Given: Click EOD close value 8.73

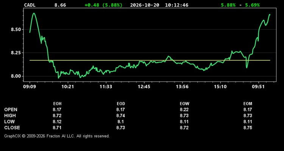Looking at the screenshot, I should pos(121,128).
